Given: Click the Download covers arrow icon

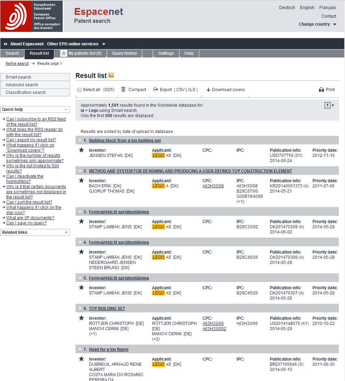Looking at the screenshot, I should tap(209, 90).
